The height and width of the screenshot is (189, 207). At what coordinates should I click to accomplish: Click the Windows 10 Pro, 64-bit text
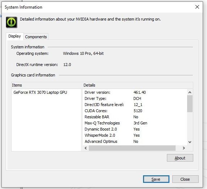(x=83, y=53)
